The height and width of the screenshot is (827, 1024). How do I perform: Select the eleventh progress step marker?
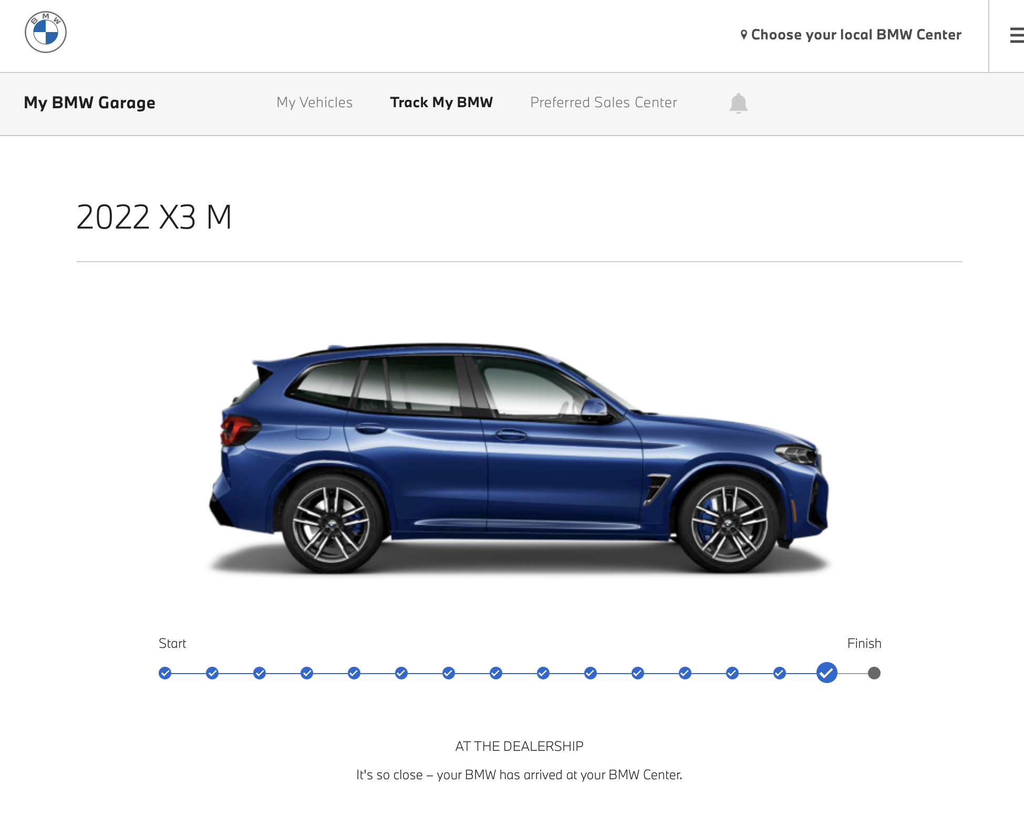click(638, 673)
